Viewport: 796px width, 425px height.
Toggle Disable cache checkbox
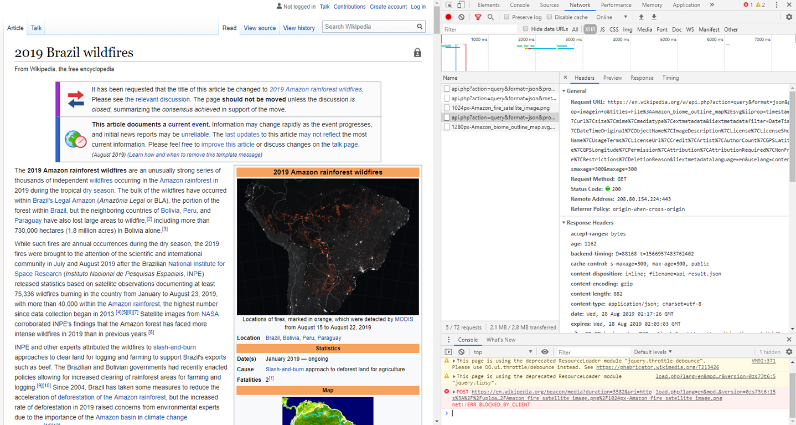549,17
